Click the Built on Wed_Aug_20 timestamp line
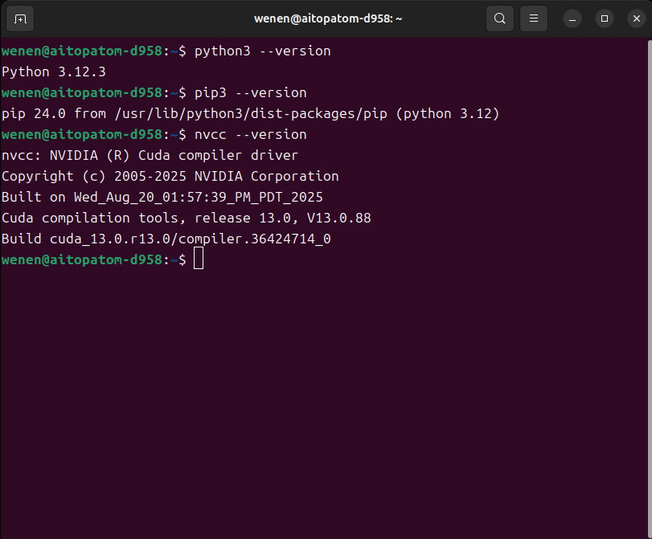 coord(162,197)
